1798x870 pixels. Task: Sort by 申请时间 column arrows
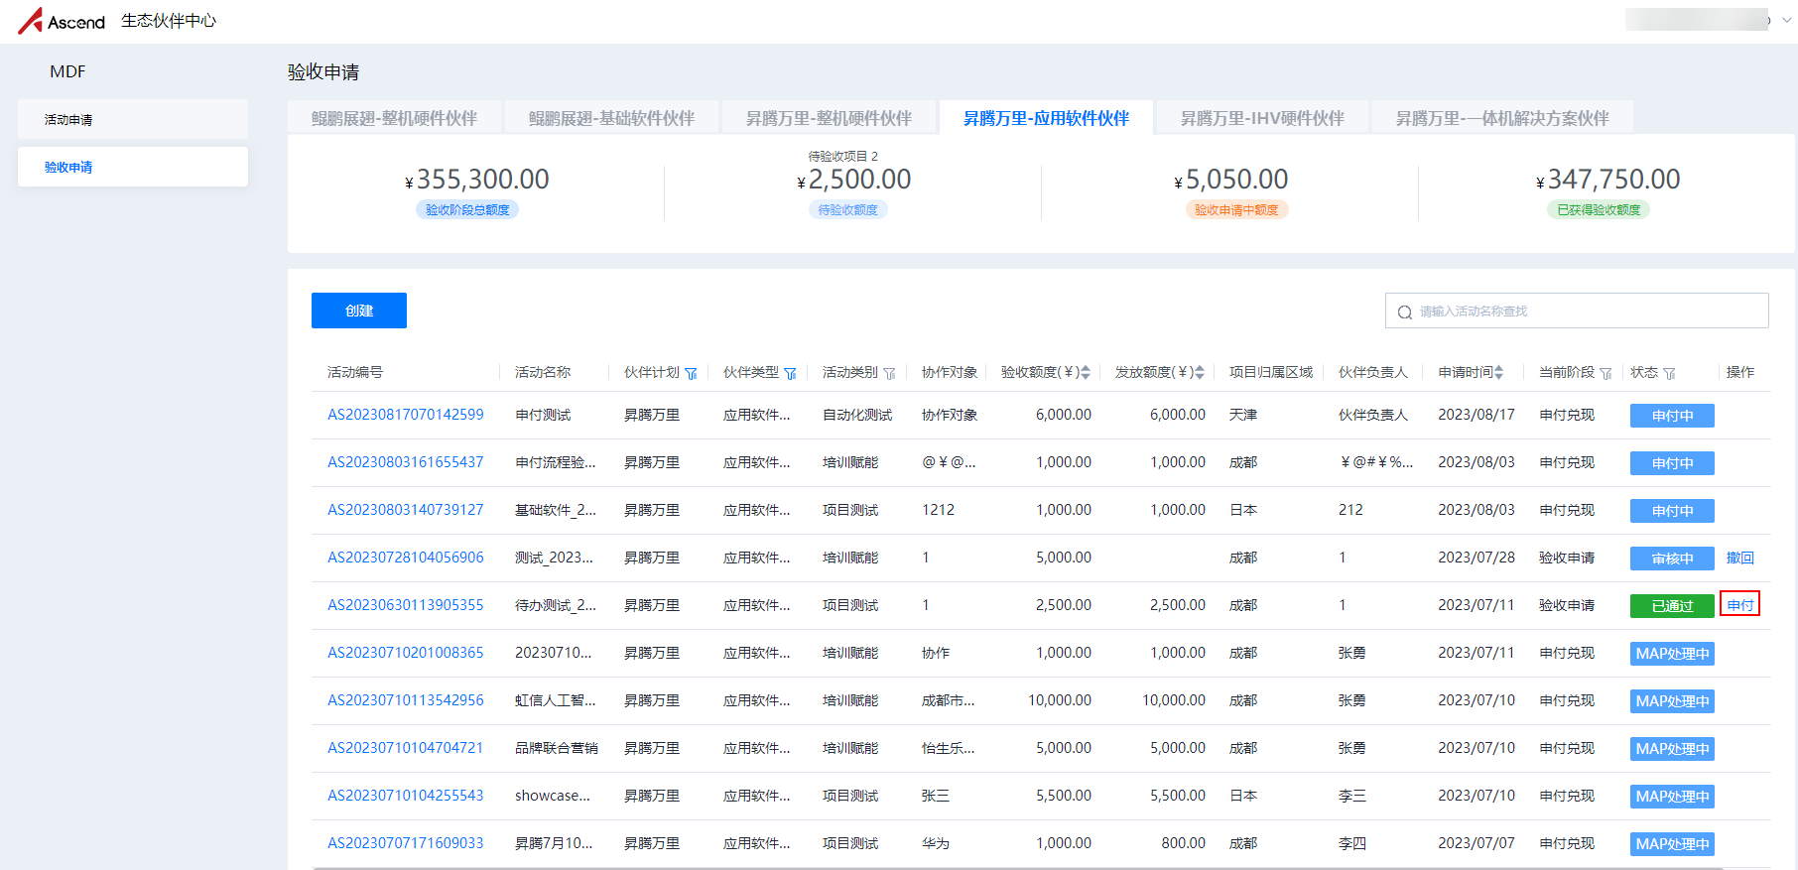point(1499,372)
